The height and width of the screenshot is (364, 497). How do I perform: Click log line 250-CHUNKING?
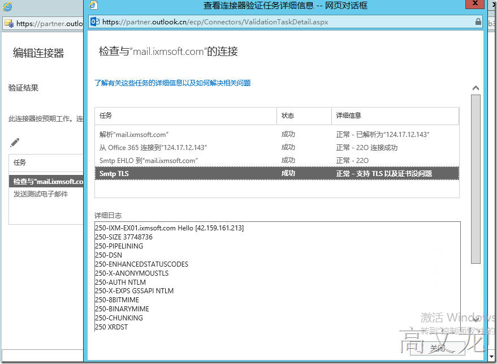(x=119, y=318)
